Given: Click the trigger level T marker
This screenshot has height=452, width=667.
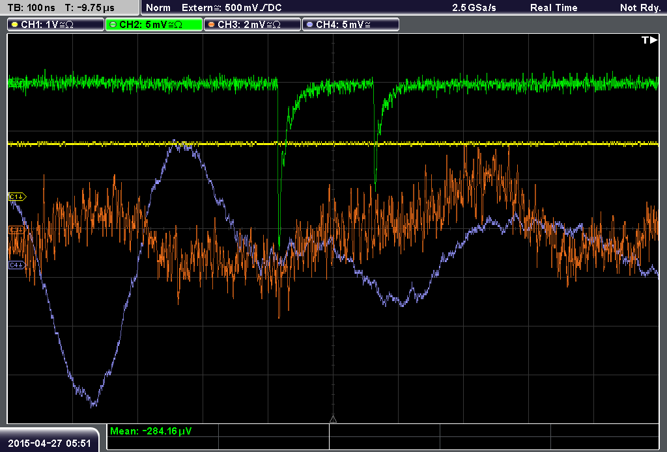Looking at the screenshot, I should click(x=649, y=40).
